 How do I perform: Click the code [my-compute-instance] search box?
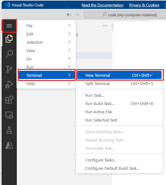click(x=125, y=15)
